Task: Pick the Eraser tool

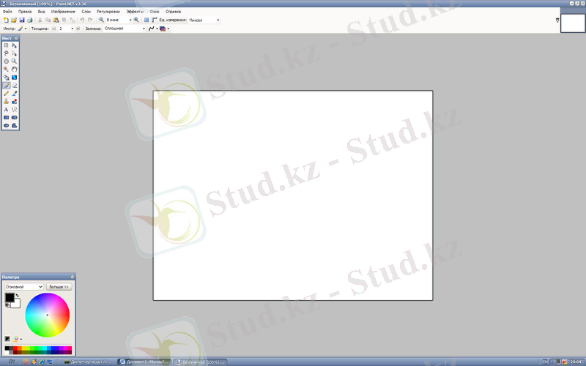Action: (x=15, y=85)
